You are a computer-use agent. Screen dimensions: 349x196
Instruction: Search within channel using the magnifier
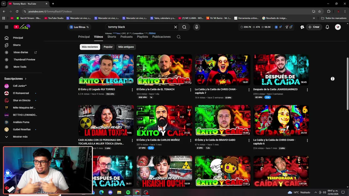179,37
